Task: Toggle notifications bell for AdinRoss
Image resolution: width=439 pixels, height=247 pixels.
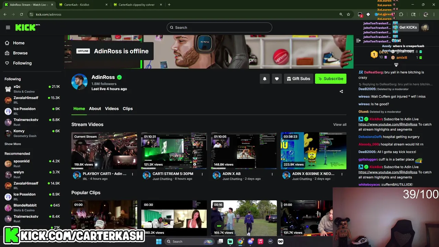Action: 264,79
